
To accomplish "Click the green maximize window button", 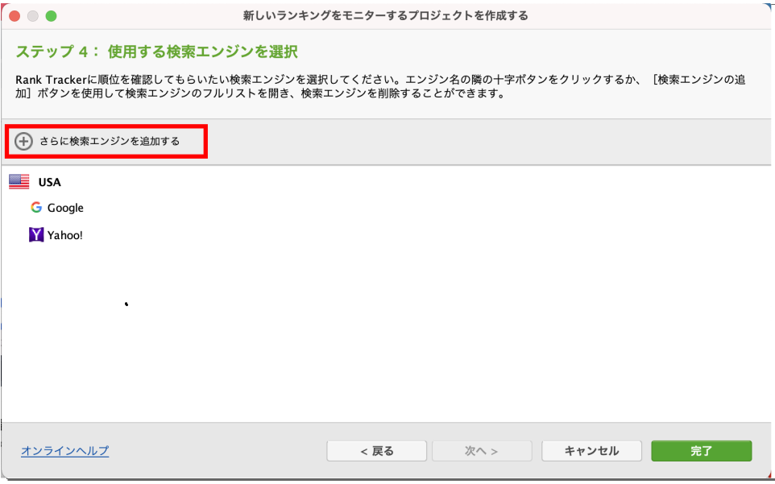I will click(x=51, y=16).
